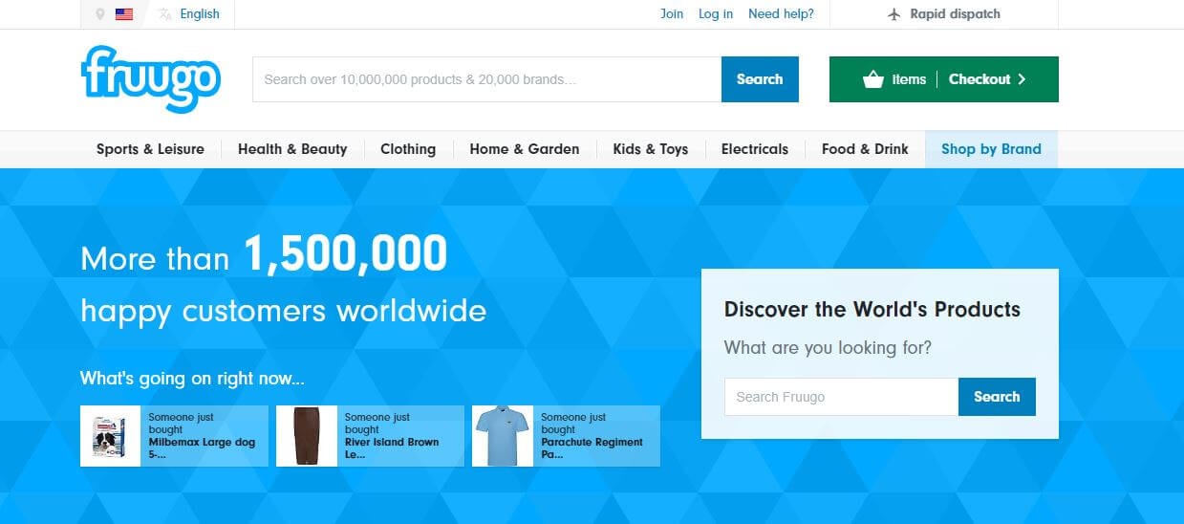Focus the Search Fruugo input field

(841, 397)
